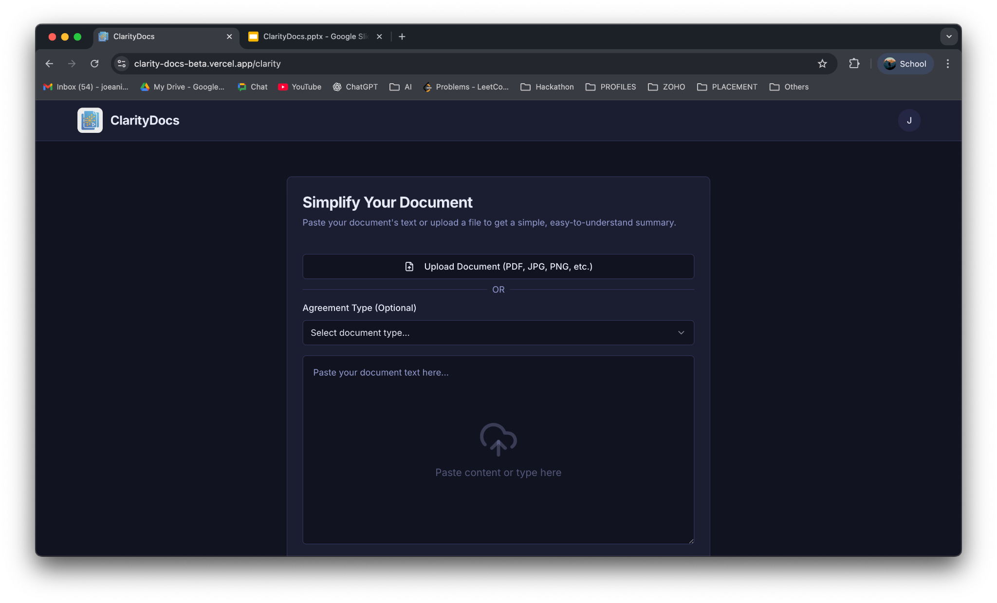
Task: Open the Hackathon bookmarks folder
Action: [547, 87]
